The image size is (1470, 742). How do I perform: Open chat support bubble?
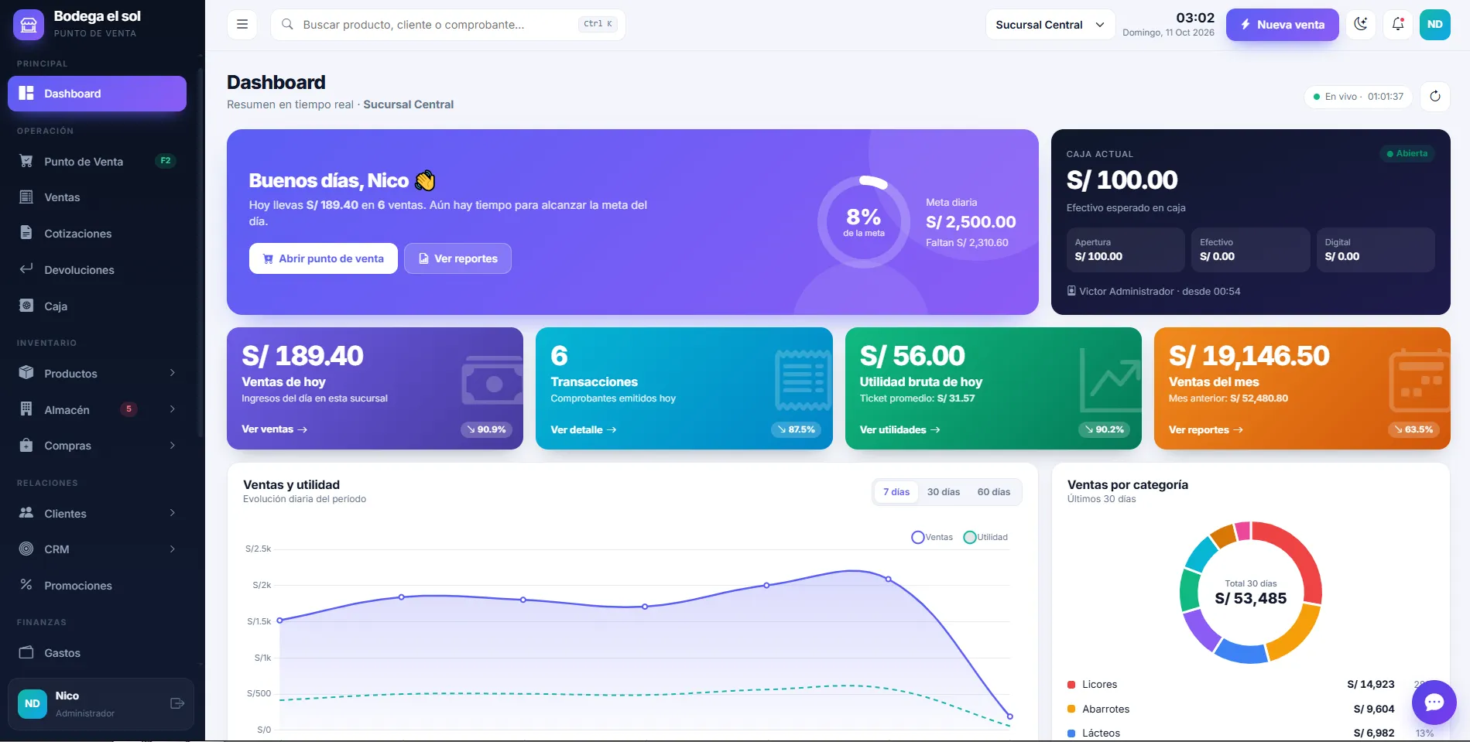coord(1434,702)
